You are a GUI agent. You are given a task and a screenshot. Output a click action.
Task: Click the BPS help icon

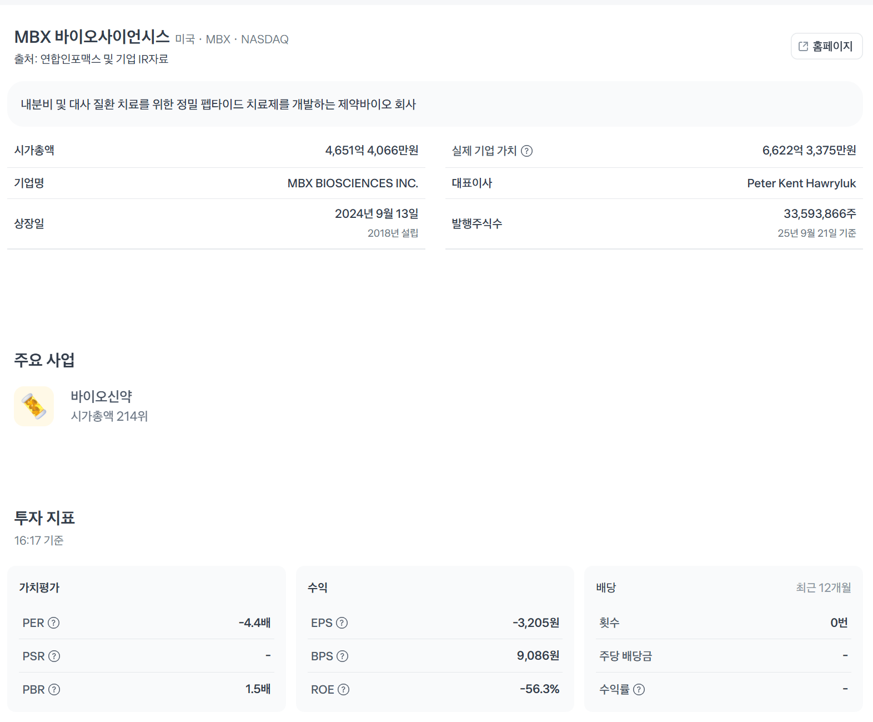pyautogui.click(x=343, y=656)
